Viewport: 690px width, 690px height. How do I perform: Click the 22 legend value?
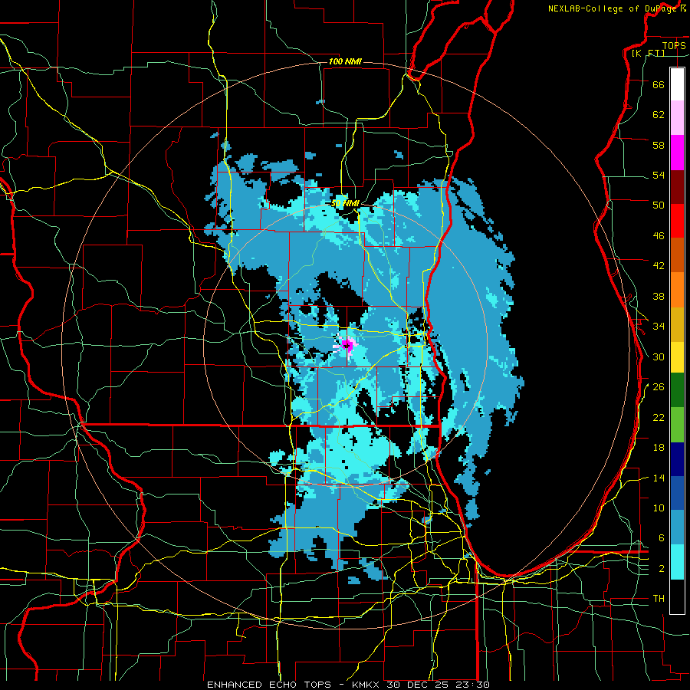point(659,417)
